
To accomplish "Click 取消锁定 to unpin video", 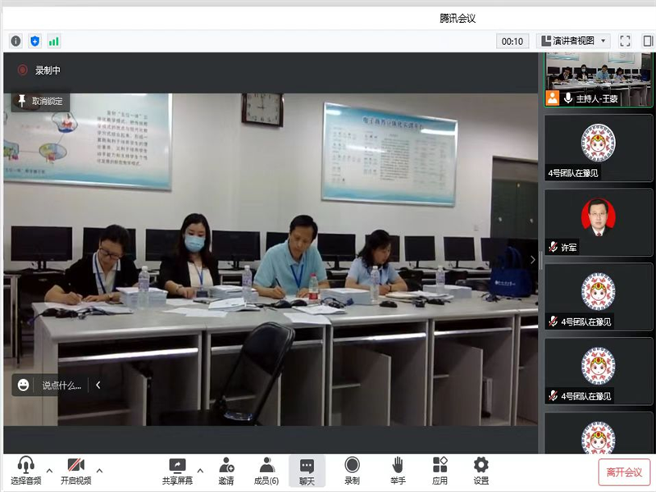I will pyautogui.click(x=41, y=101).
